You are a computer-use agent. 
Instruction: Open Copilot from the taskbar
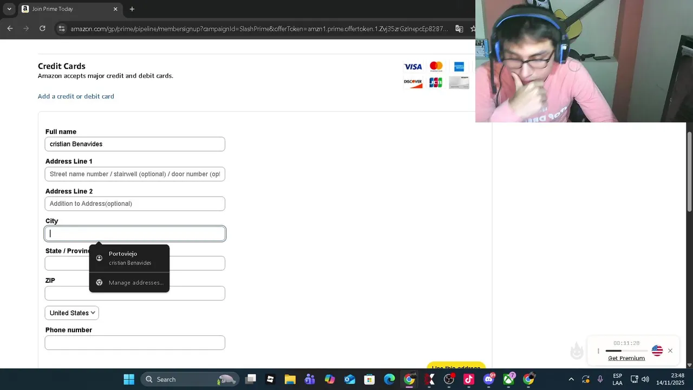330,379
